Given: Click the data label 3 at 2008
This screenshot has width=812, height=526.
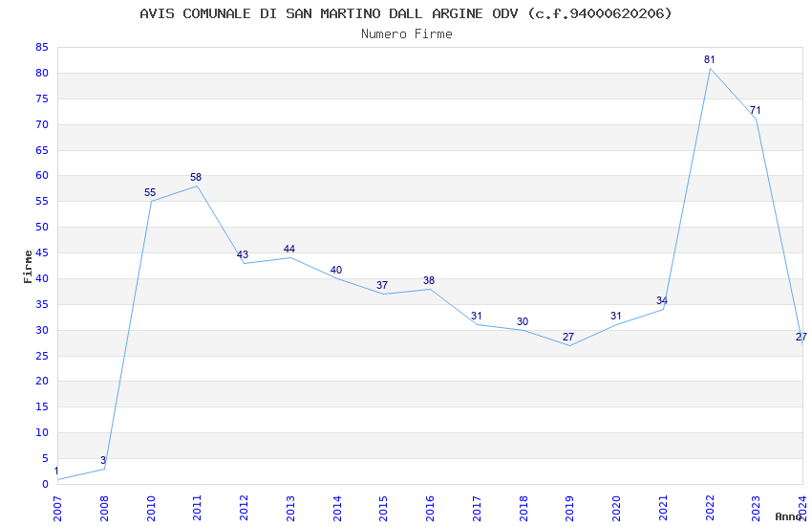Looking at the screenshot, I should 103,460.
